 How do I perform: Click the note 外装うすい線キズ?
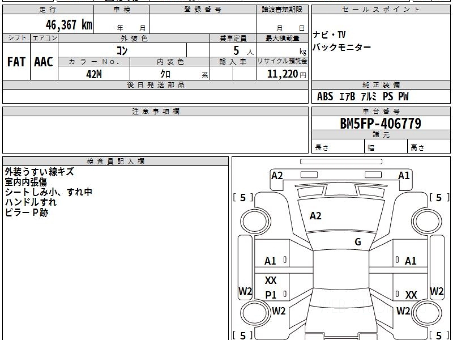39,172
